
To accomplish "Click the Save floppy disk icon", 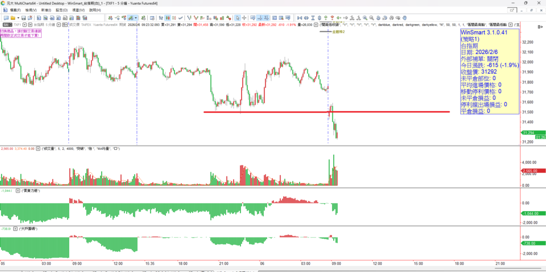I will point(23,18).
